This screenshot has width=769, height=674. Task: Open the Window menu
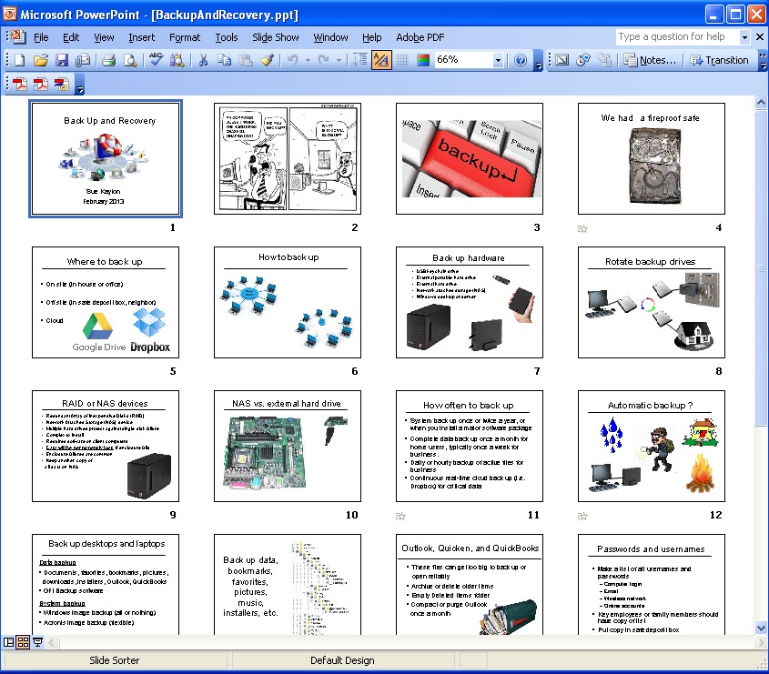click(330, 37)
